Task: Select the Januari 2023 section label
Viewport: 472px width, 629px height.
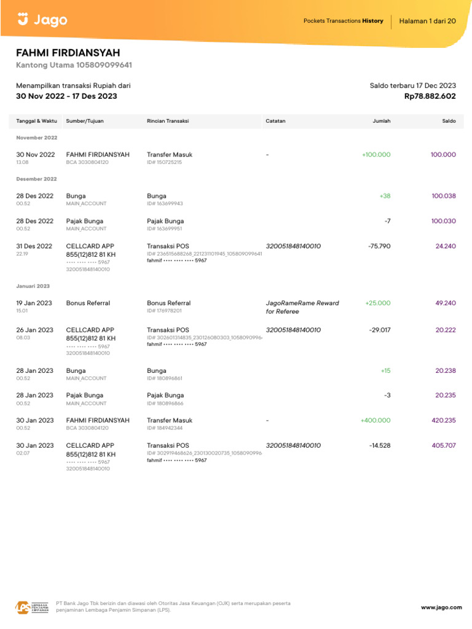Action: [33, 286]
